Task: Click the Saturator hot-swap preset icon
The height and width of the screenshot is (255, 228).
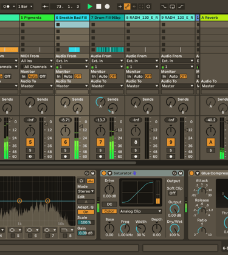Action: (x=174, y=173)
